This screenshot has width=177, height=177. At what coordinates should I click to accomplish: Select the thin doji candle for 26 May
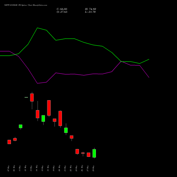coord(83,153)
